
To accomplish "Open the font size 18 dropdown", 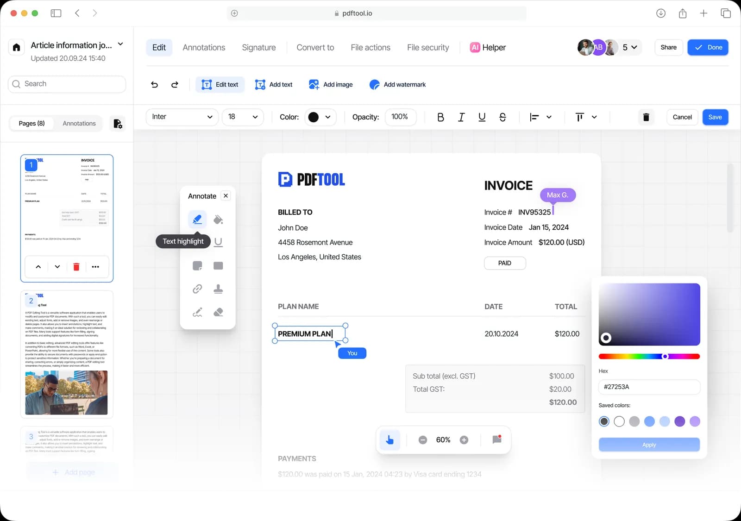I will coord(243,117).
